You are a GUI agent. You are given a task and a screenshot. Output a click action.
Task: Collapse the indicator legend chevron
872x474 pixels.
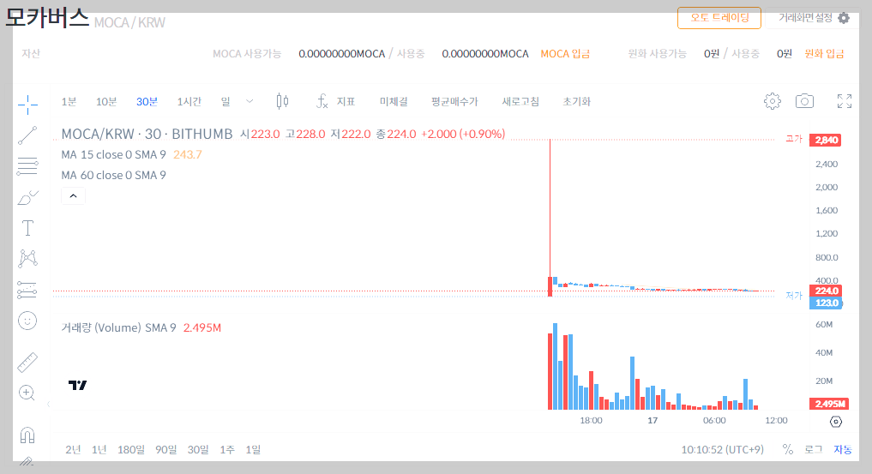(x=73, y=196)
